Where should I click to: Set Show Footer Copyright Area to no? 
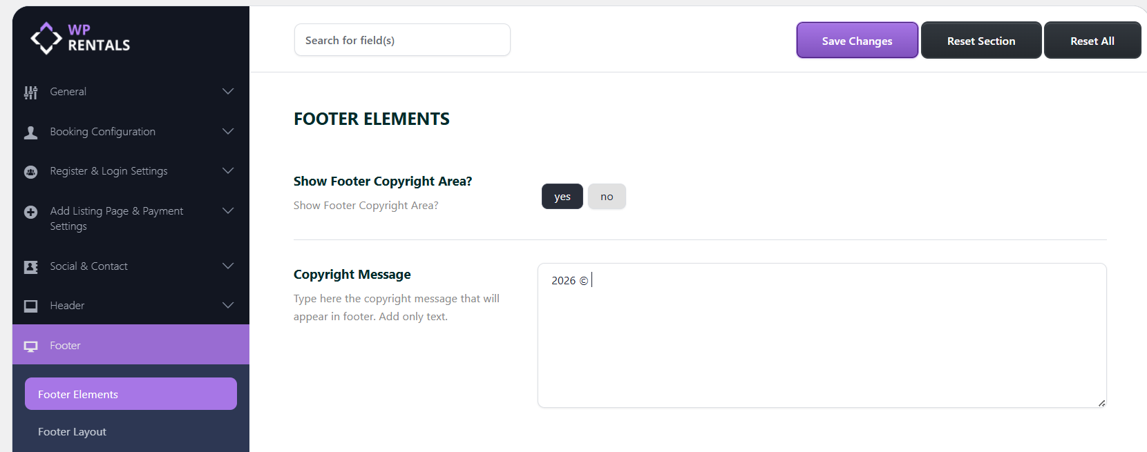tap(607, 197)
